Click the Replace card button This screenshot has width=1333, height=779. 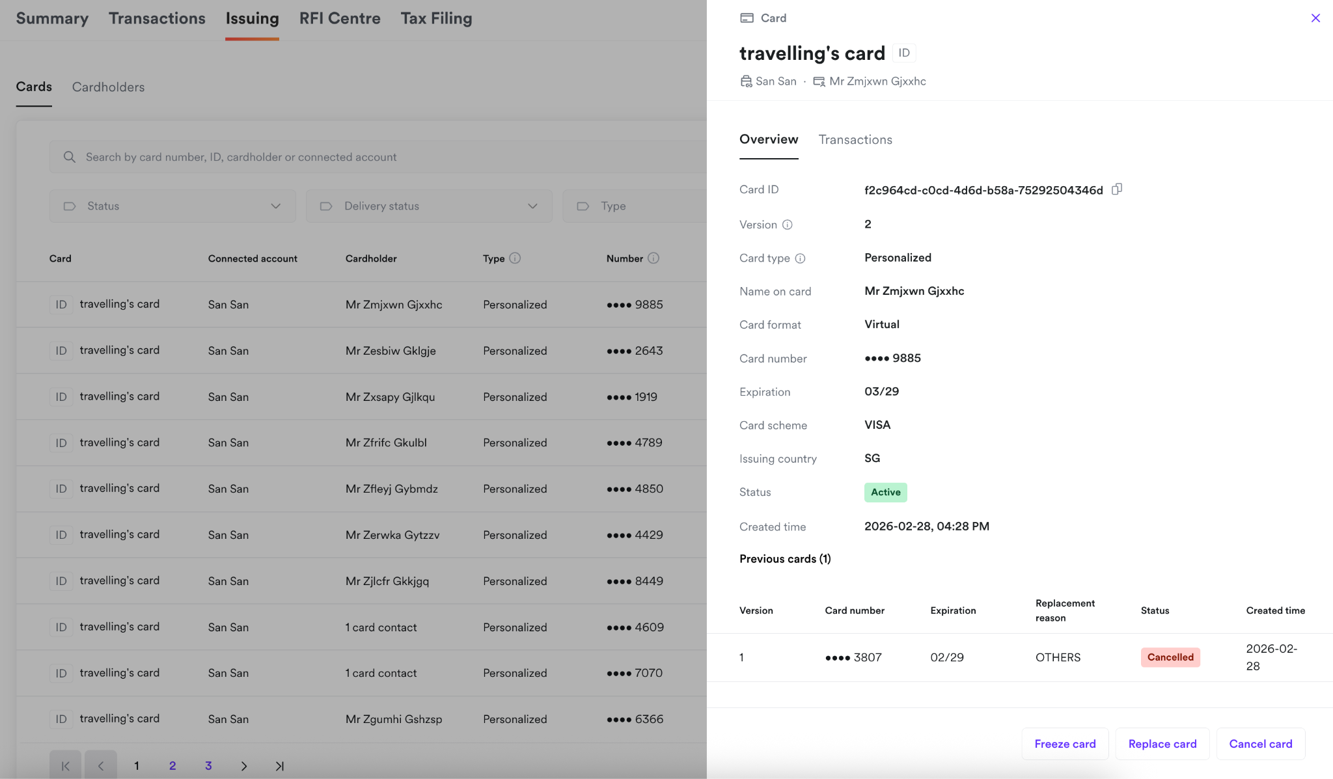tap(1162, 744)
